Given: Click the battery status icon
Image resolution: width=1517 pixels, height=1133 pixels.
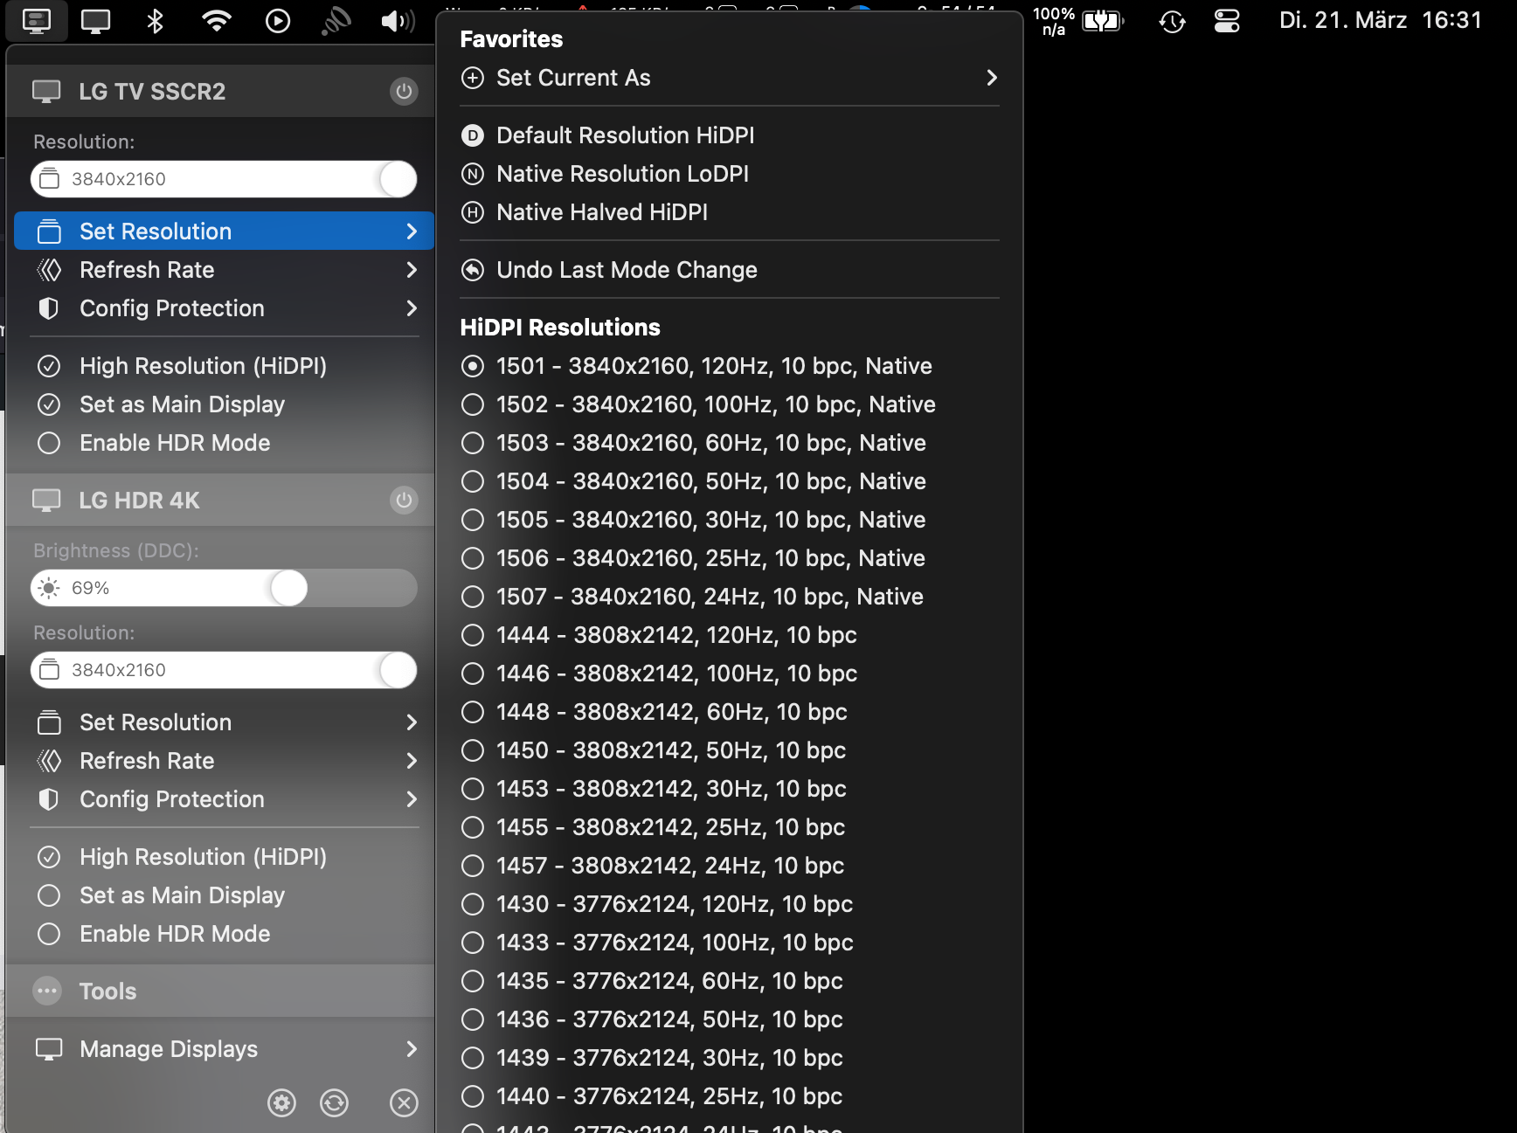Looking at the screenshot, I should (1103, 20).
